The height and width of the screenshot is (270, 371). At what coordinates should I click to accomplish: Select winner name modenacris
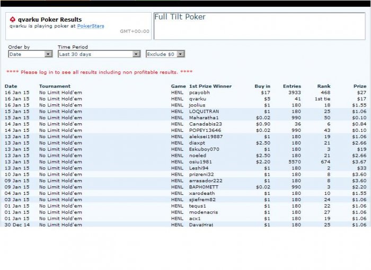click(x=204, y=212)
